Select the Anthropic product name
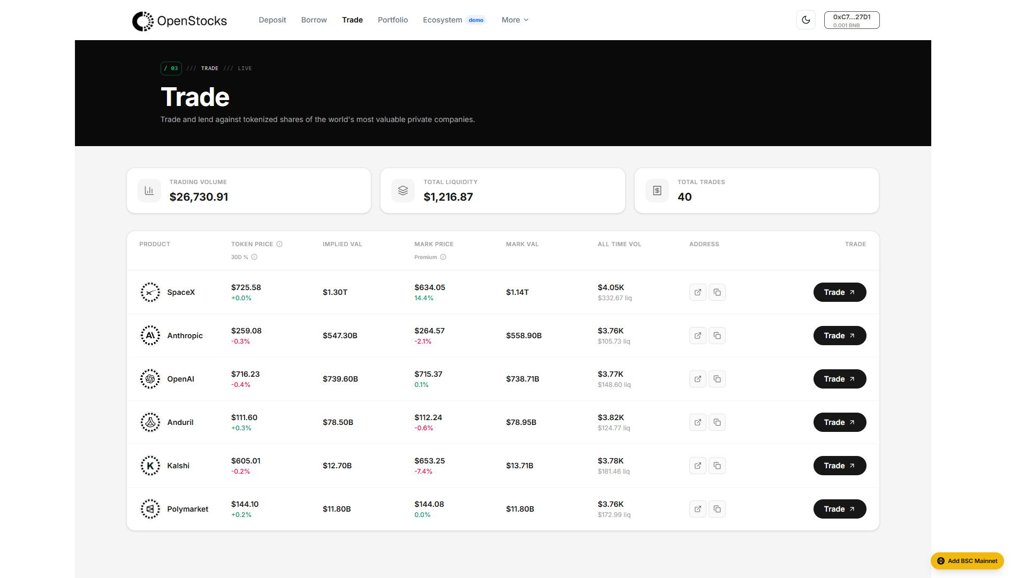 [185, 336]
